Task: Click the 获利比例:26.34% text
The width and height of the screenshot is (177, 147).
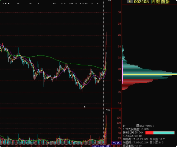Action: (x=133, y=133)
